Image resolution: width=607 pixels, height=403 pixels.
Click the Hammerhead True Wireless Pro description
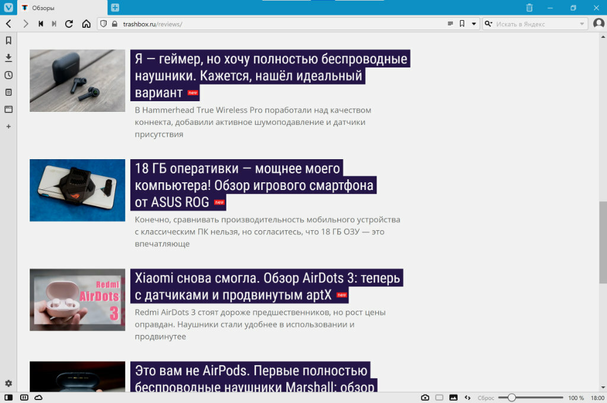coord(253,122)
